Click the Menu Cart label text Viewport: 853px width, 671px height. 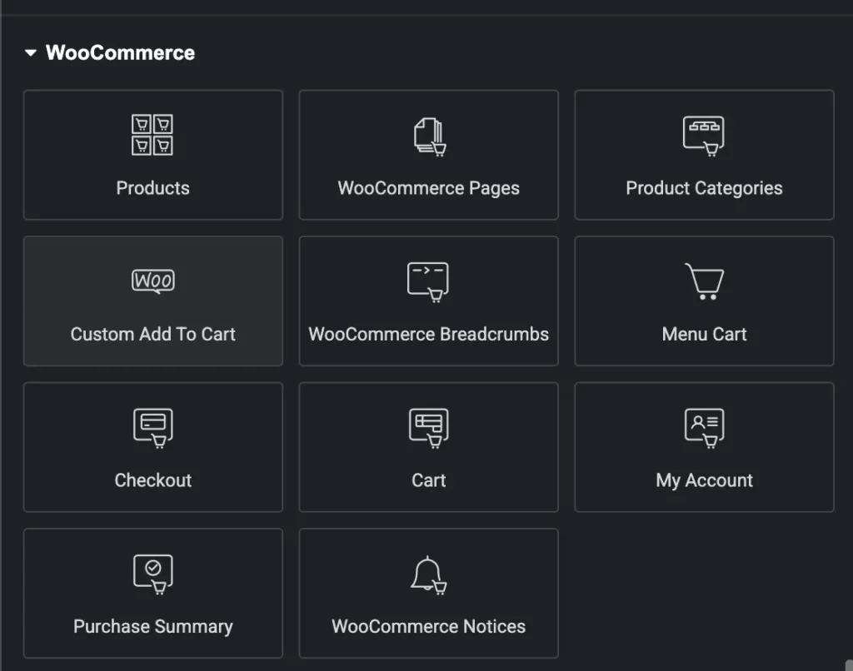(x=704, y=334)
